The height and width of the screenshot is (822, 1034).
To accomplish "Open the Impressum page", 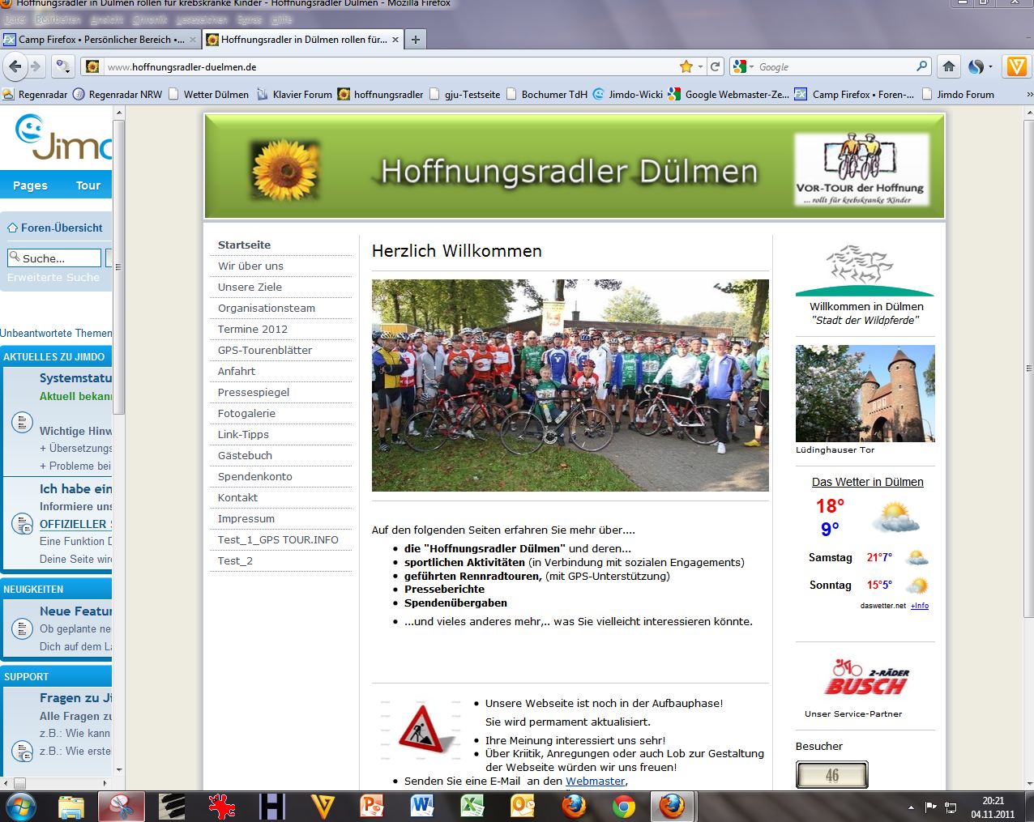I will pos(246,518).
